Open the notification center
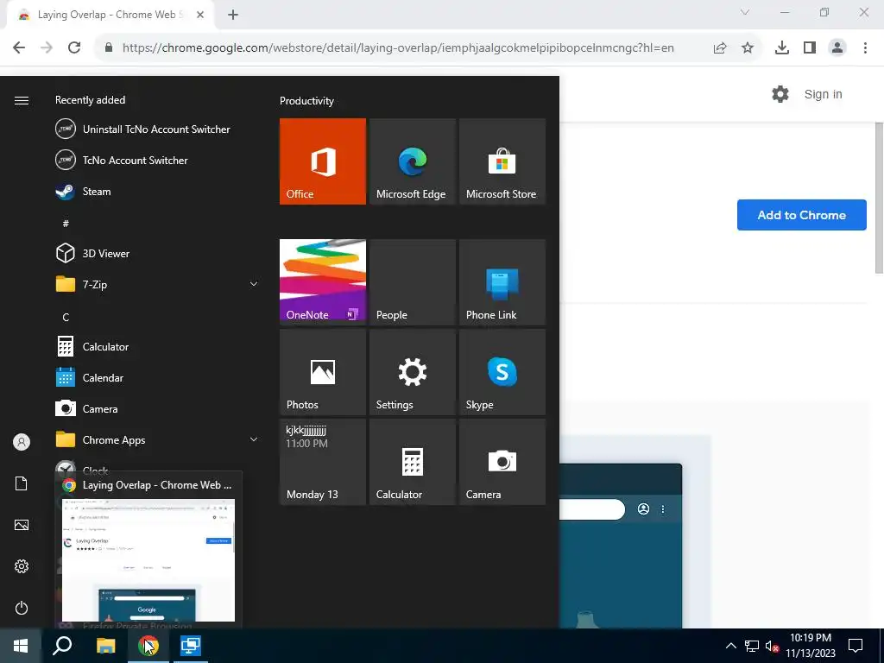884x663 pixels. click(856, 646)
